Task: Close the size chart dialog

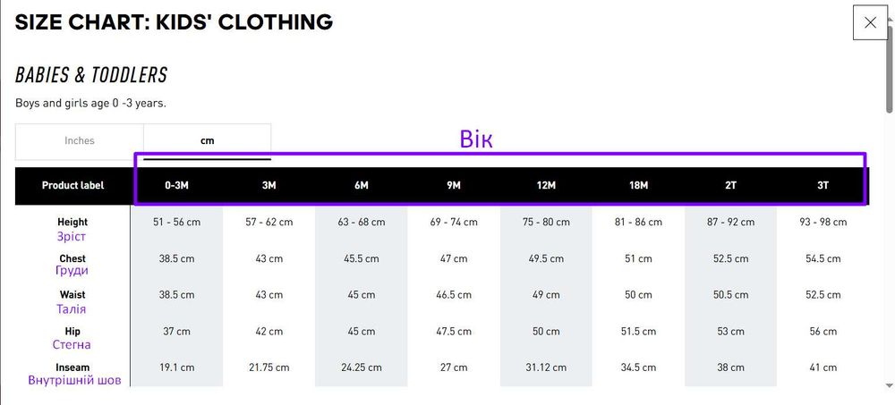Action: [870, 22]
